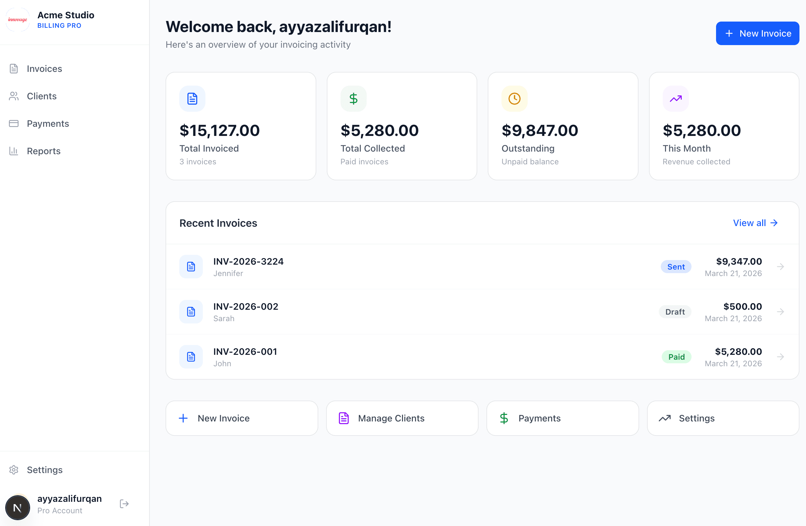Click the ayyazalifurqan profile avatar
This screenshot has width=806, height=526.
pos(18,507)
